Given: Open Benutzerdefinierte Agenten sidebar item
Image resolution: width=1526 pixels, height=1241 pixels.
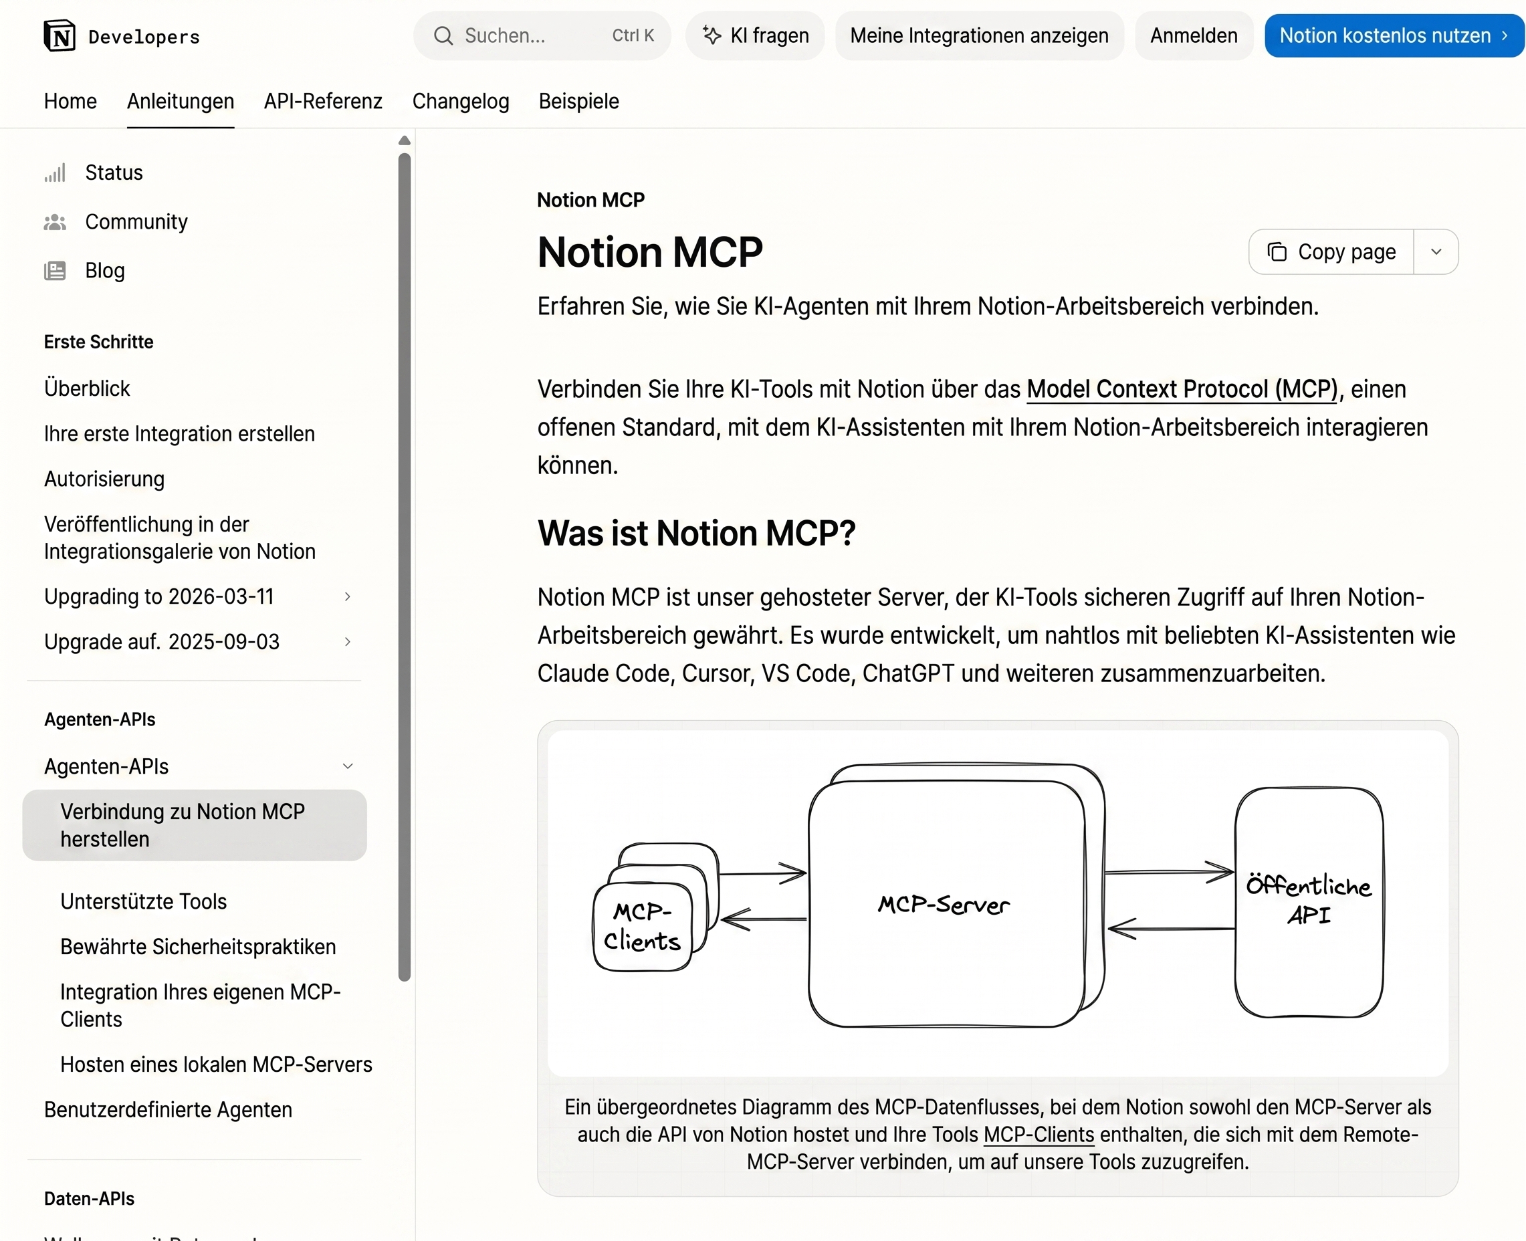Looking at the screenshot, I should [168, 1109].
